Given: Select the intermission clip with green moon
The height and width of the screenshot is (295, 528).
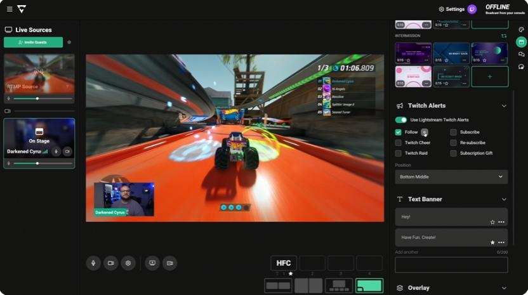Looking at the screenshot, I should pos(489,53).
